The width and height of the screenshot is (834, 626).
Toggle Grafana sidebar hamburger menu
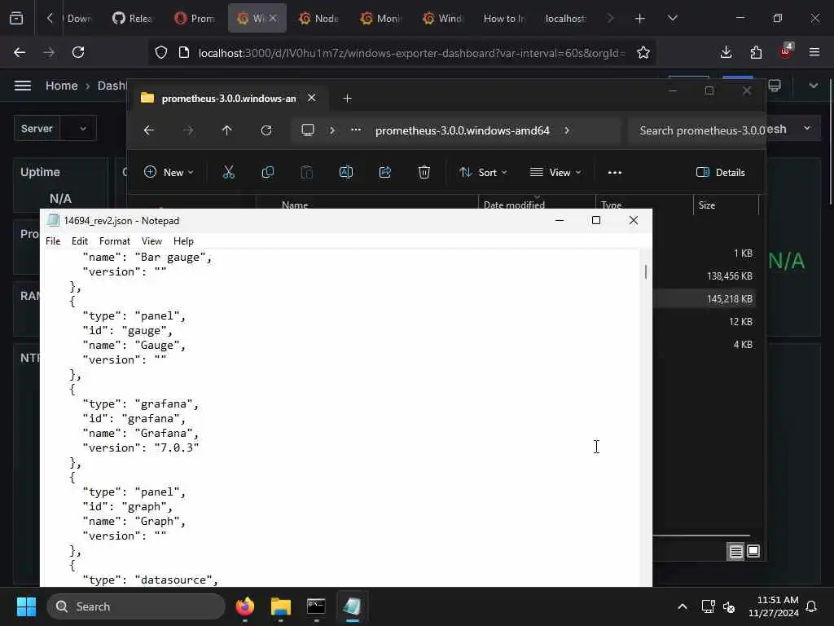pos(22,86)
